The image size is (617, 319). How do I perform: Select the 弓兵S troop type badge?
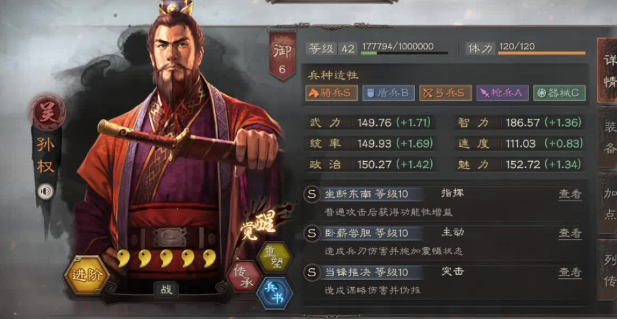click(445, 93)
